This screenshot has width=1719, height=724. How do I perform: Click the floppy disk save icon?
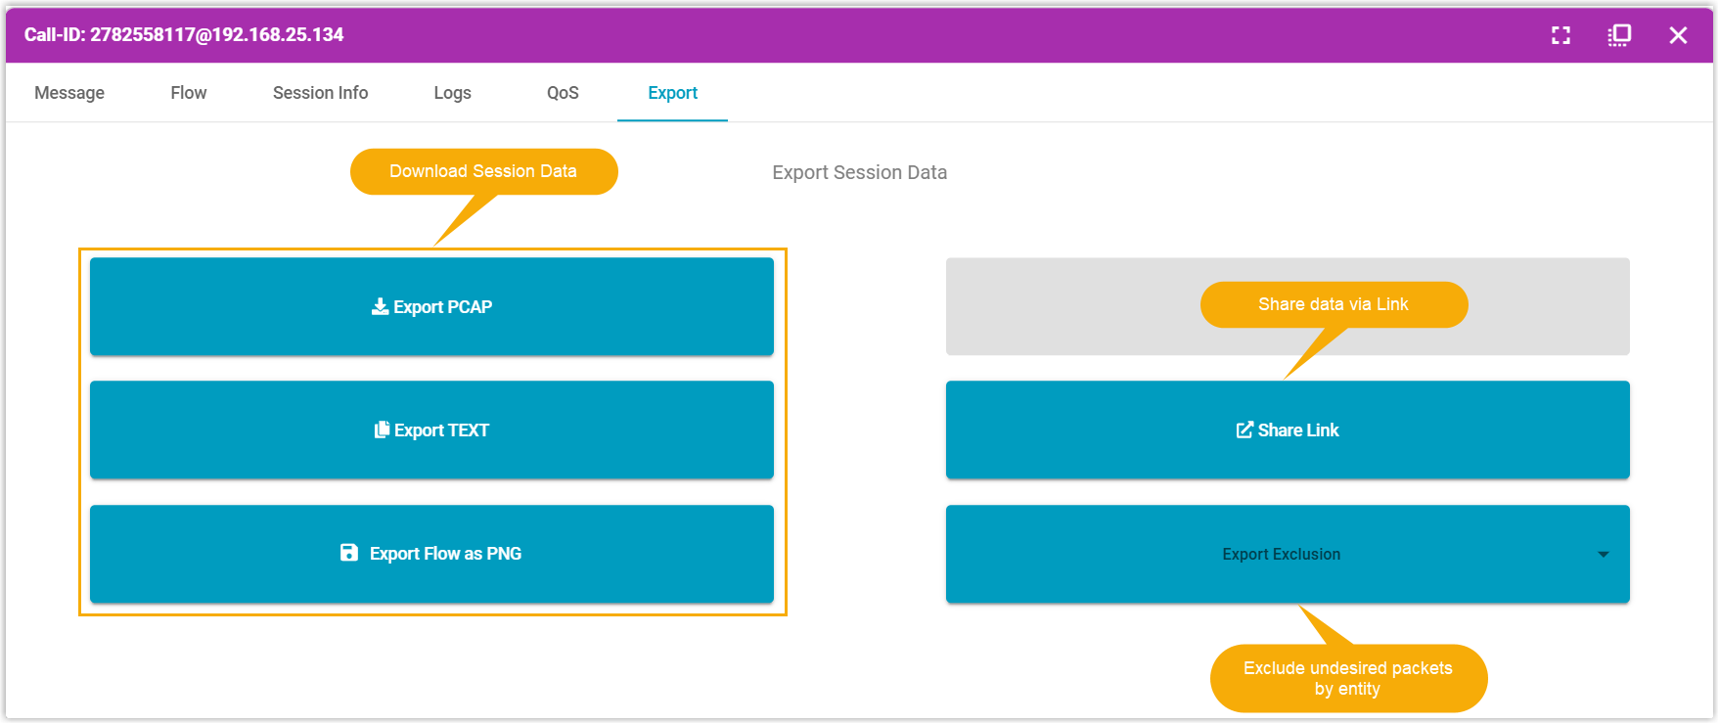(x=349, y=553)
